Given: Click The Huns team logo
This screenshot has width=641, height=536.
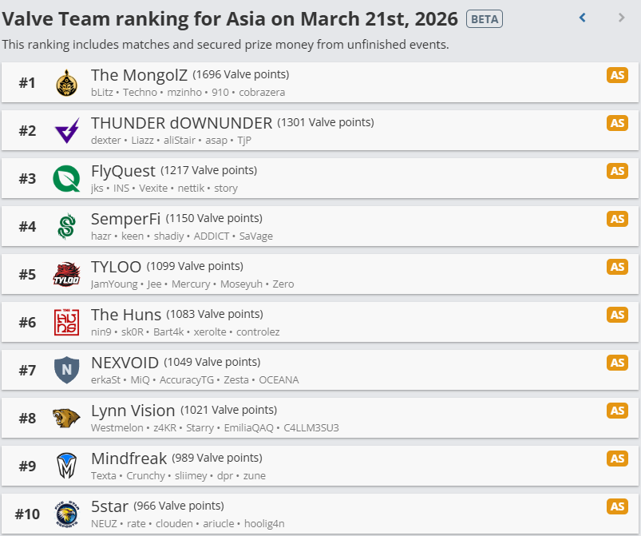Looking at the screenshot, I should (x=67, y=322).
